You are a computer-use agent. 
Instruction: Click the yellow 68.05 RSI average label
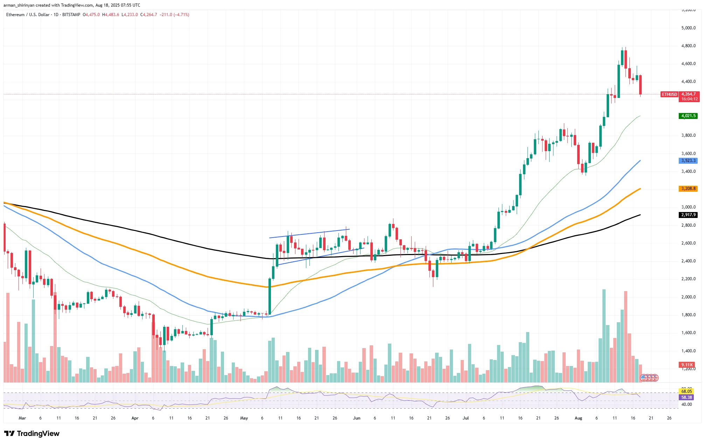coord(686,391)
